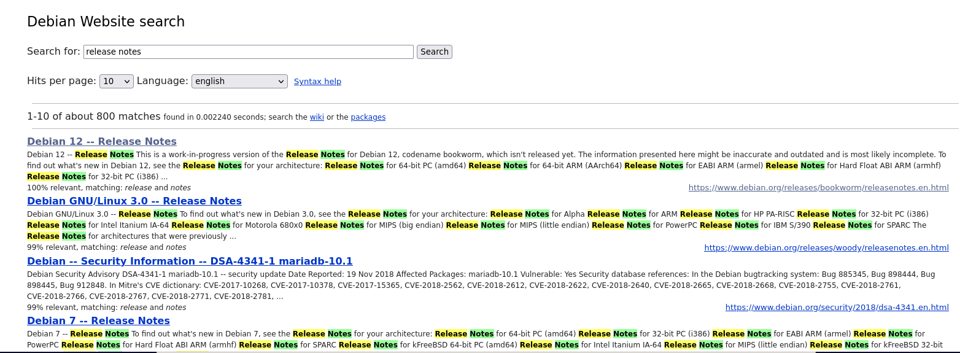Click the '1-10 of about 800 matches' text
This screenshot has height=353, width=960.
94,116
